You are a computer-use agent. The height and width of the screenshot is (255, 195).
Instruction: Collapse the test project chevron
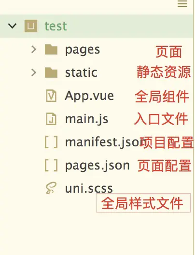pos(13,26)
